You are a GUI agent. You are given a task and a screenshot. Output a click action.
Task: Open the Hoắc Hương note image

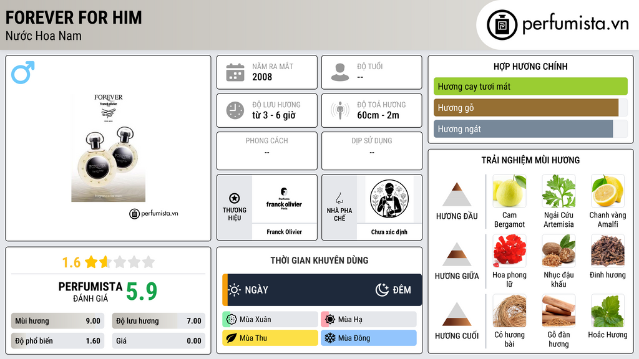click(608, 310)
